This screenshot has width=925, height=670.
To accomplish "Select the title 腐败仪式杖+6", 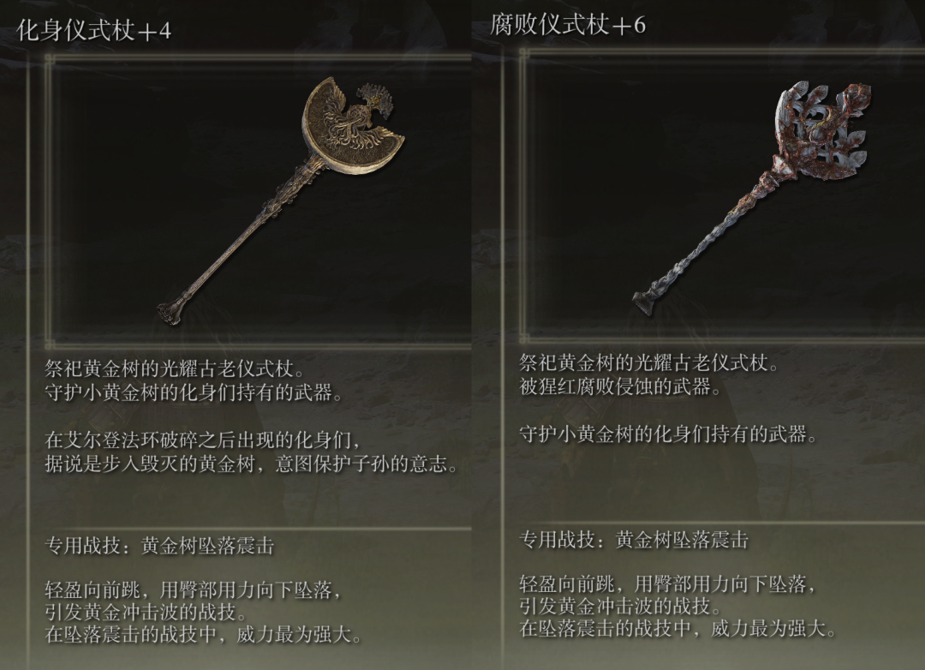I will pos(568,25).
